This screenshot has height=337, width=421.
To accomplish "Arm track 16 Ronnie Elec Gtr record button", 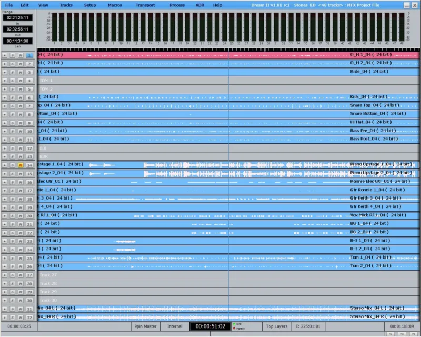I will (5, 182).
